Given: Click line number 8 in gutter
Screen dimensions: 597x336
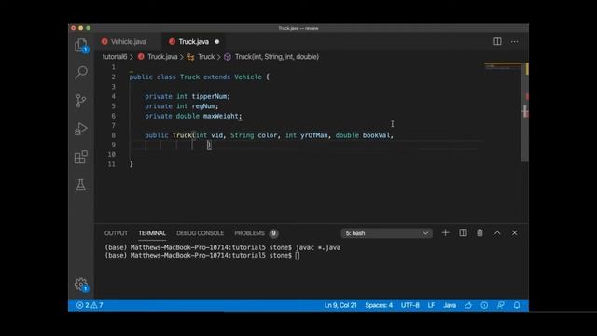Looking at the screenshot, I should click(x=114, y=135).
